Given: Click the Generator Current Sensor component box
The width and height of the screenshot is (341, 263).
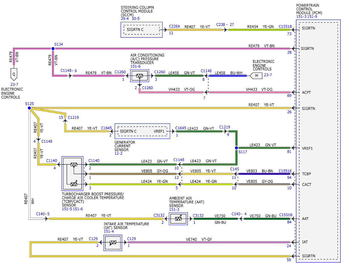Looking at the screenshot, I should click(142, 131).
